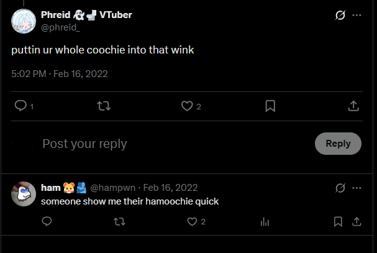This screenshot has height=253, width=377.
Task: View analytics for ham's reply
Action: point(265,221)
